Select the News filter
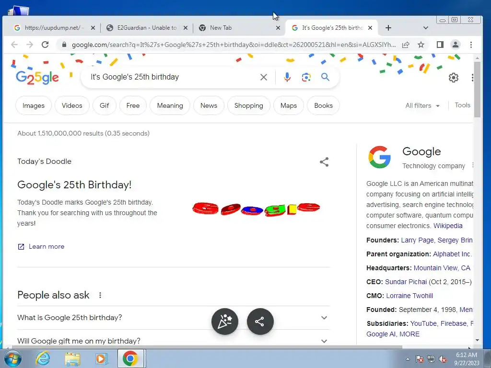The height and width of the screenshot is (368, 491). pos(209,105)
